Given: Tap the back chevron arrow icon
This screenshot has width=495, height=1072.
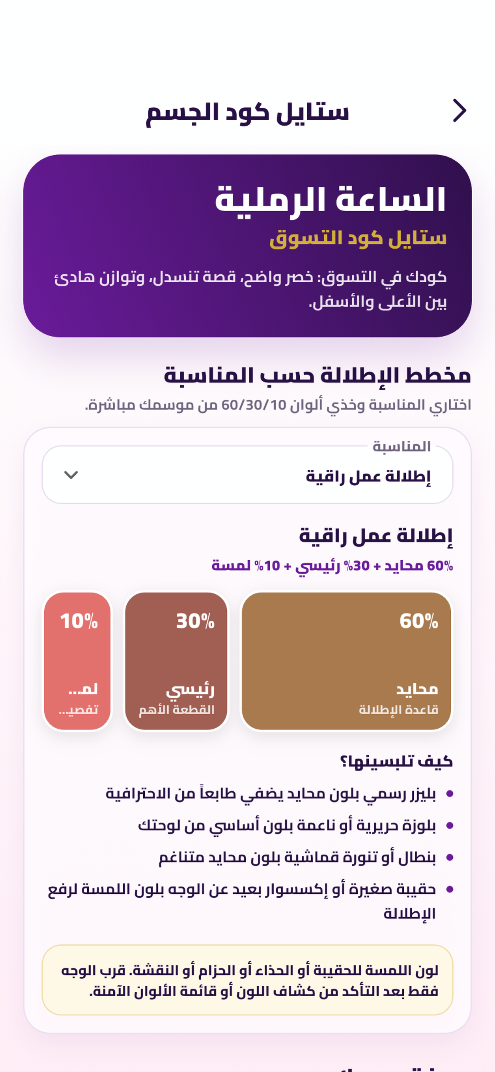Looking at the screenshot, I should tap(459, 111).
